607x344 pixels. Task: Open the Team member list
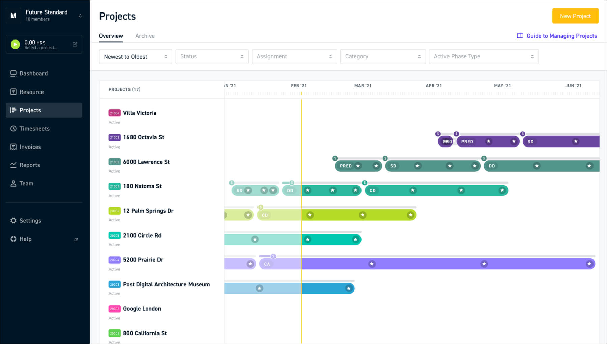click(x=26, y=183)
